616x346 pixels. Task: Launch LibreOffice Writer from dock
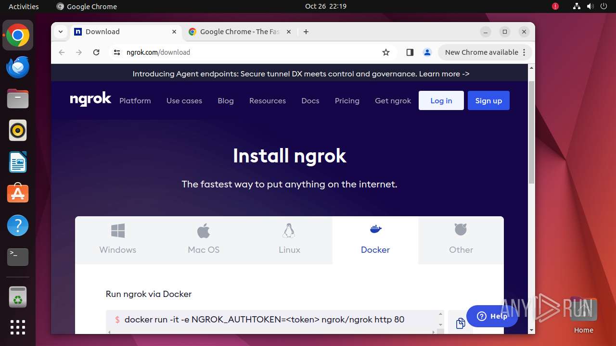pos(18,162)
